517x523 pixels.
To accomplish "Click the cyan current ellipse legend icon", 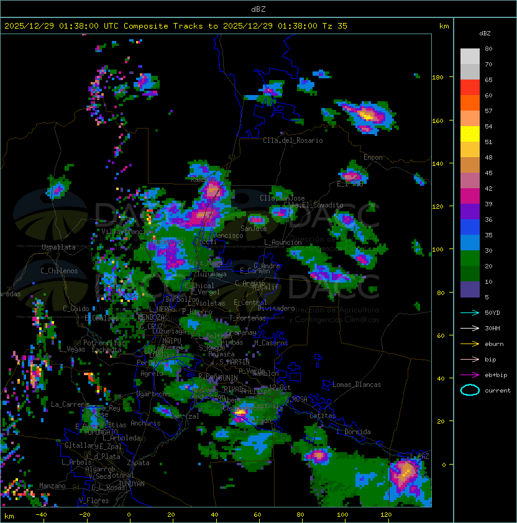I will 470,390.
